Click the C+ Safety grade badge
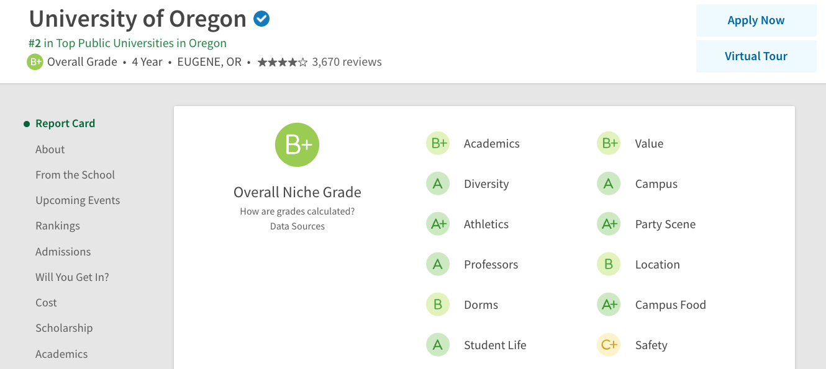 [609, 345]
